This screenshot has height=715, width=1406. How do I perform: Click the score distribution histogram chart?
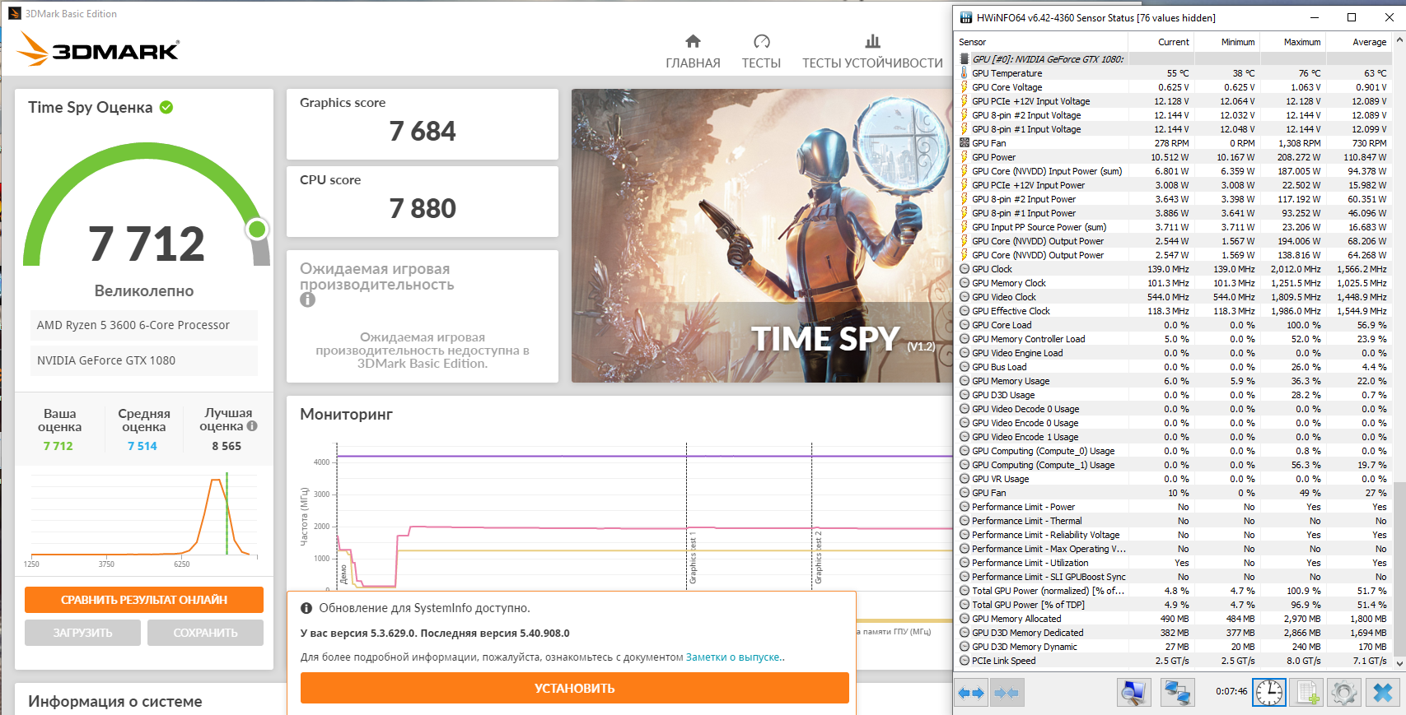point(144,518)
